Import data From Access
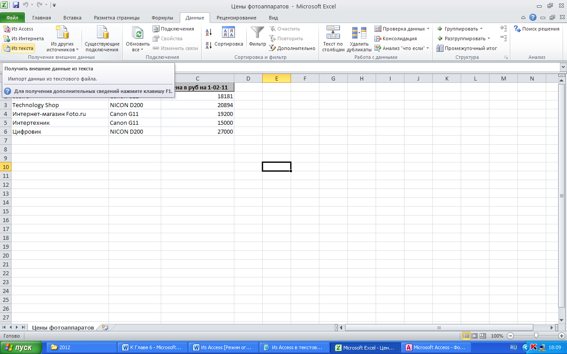 point(18,29)
